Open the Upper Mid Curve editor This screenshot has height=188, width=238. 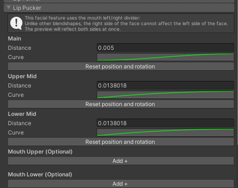coord(165,94)
